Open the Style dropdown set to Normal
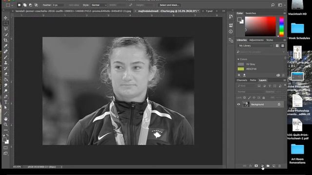 (99, 5)
